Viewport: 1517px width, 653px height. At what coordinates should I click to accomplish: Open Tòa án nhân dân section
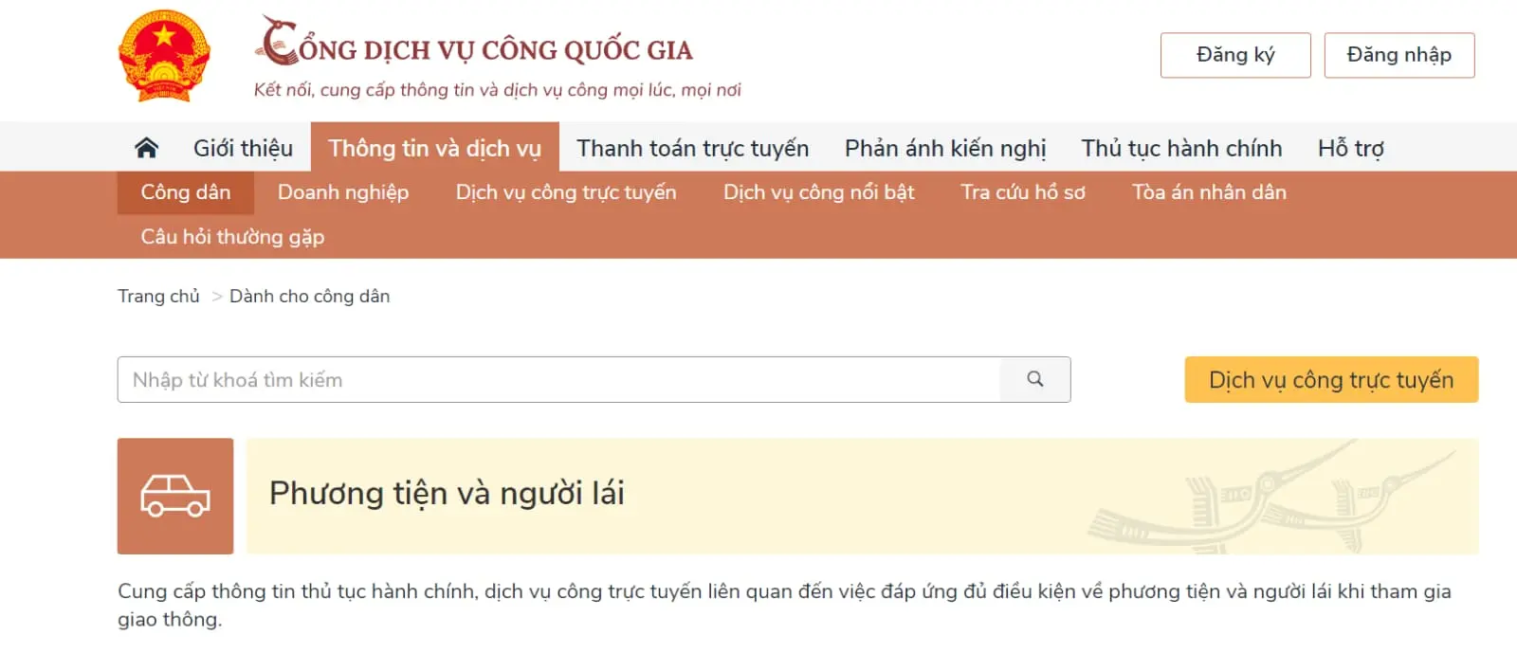[x=1209, y=192]
